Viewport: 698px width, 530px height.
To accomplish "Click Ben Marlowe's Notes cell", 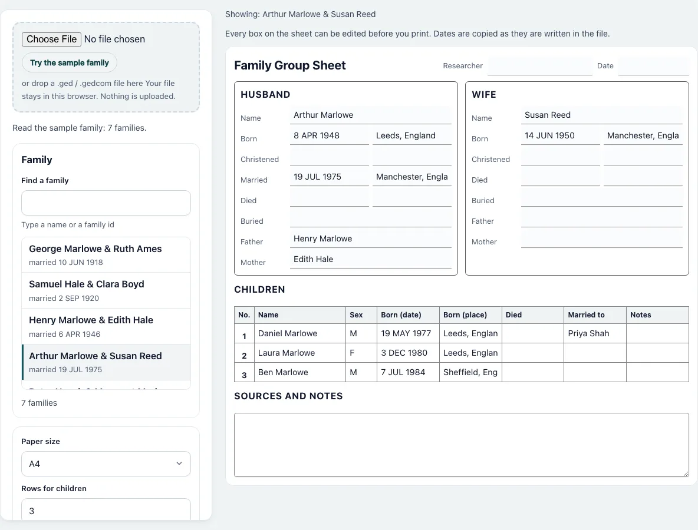I will [x=657, y=372].
